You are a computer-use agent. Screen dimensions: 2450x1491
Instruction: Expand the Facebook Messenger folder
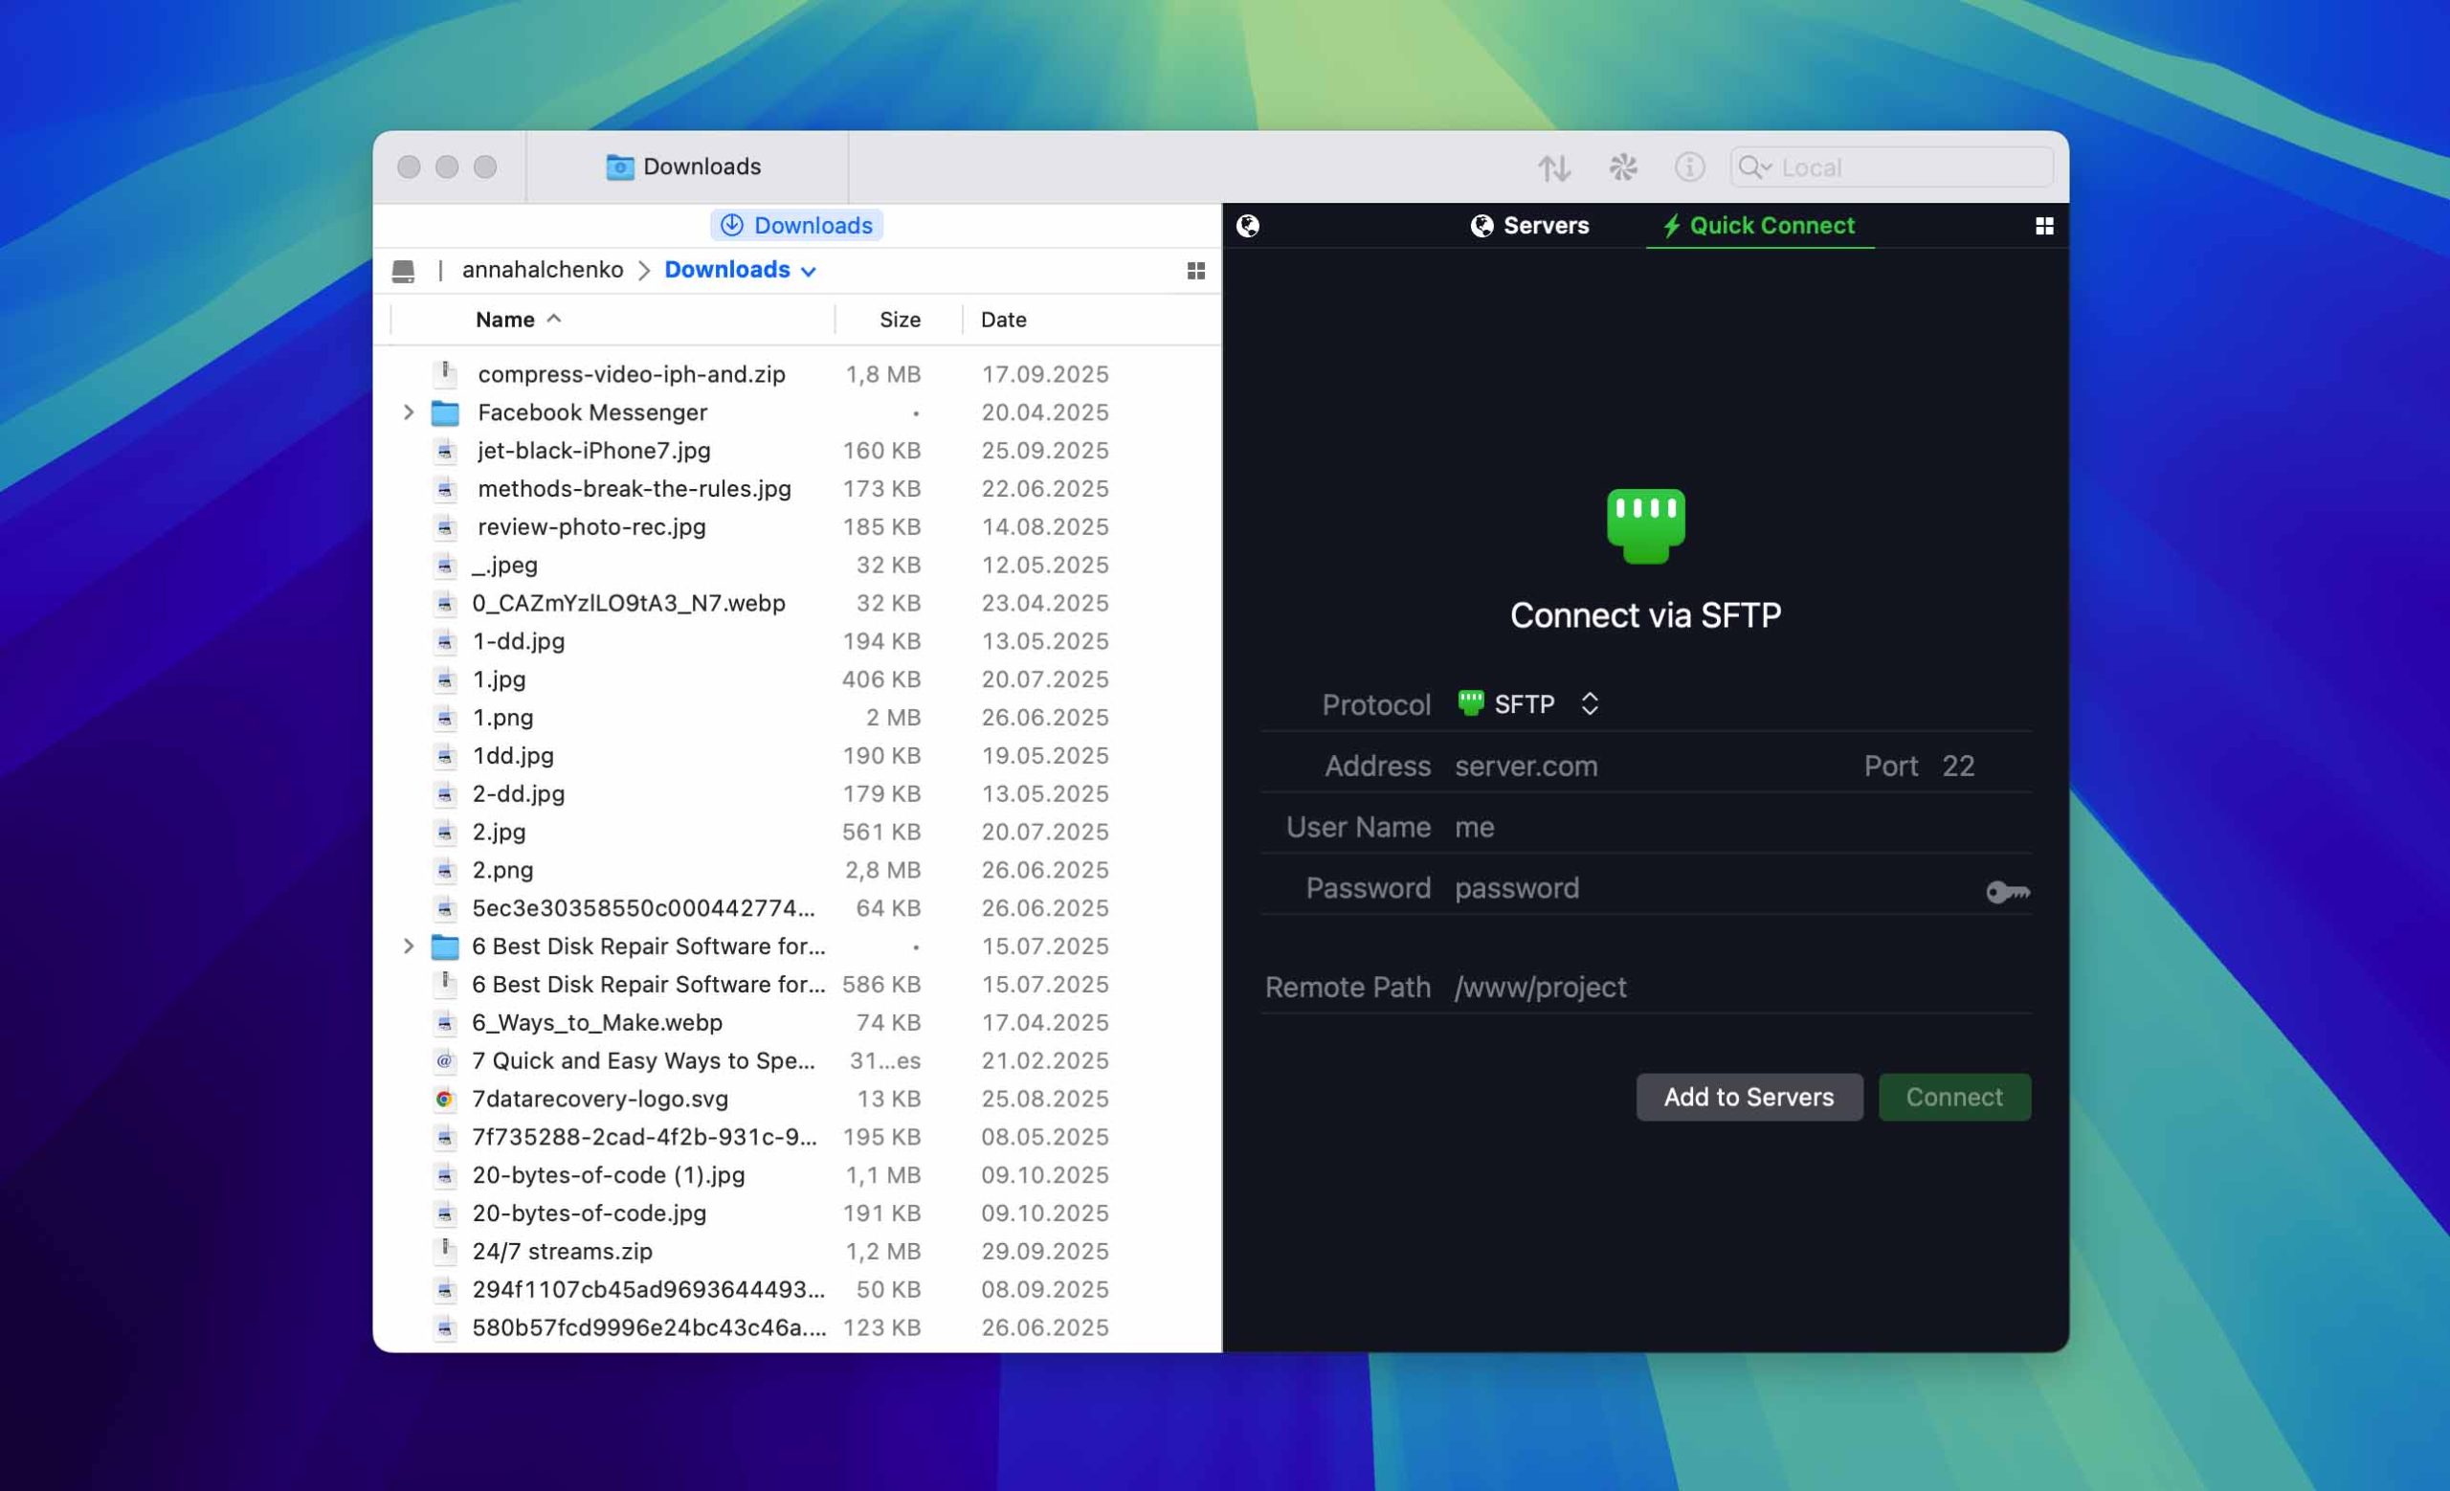tap(409, 412)
